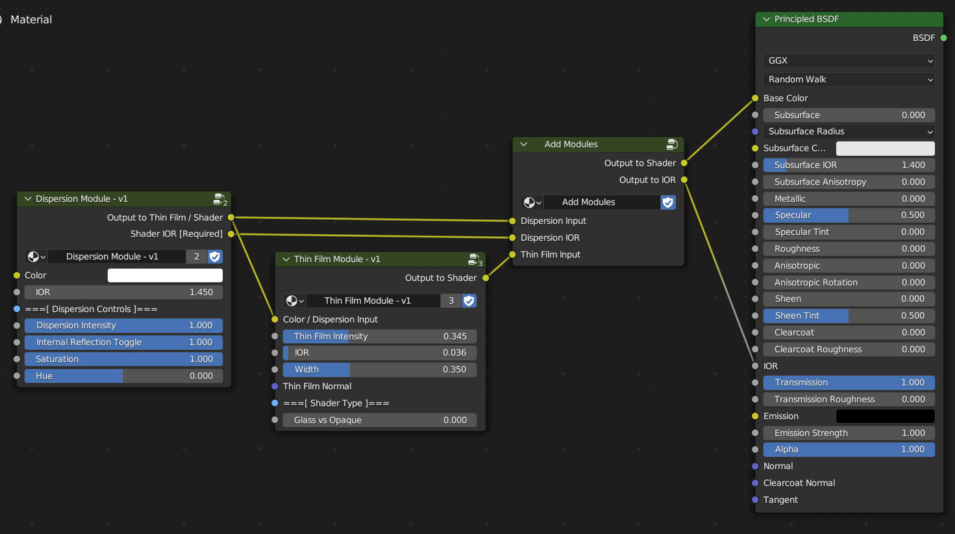
Task: Click user count 2 on Dispersion Module
Action: (x=197, y=257)
